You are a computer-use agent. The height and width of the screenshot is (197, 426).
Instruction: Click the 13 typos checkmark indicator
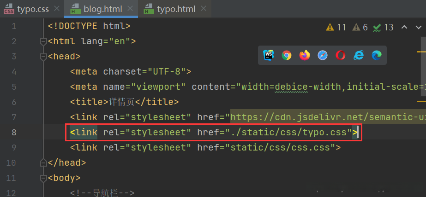[x=384, y=27]
